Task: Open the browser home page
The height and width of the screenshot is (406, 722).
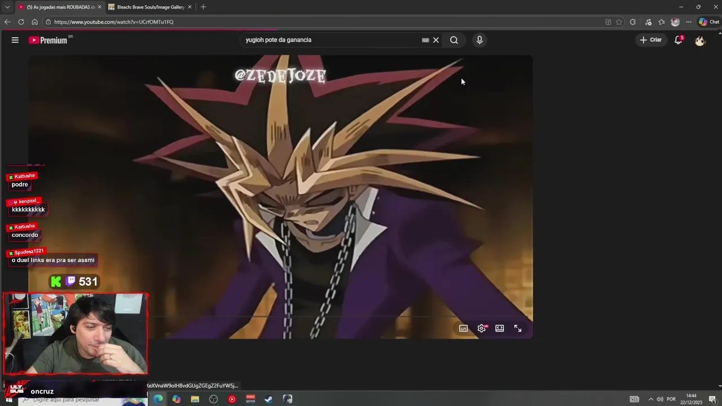Action: (x=34, y=22)
